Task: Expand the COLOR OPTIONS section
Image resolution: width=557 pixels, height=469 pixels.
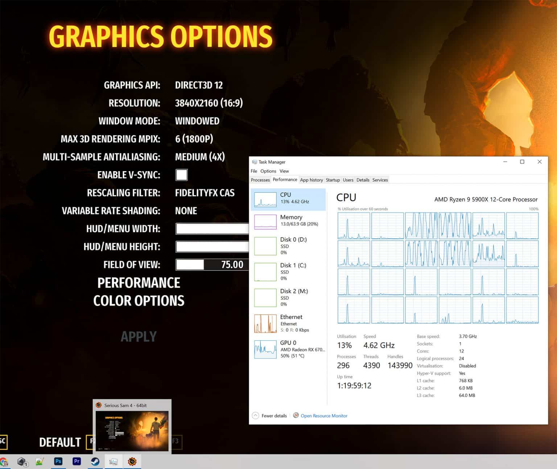Action: click(x=139, y=300)
